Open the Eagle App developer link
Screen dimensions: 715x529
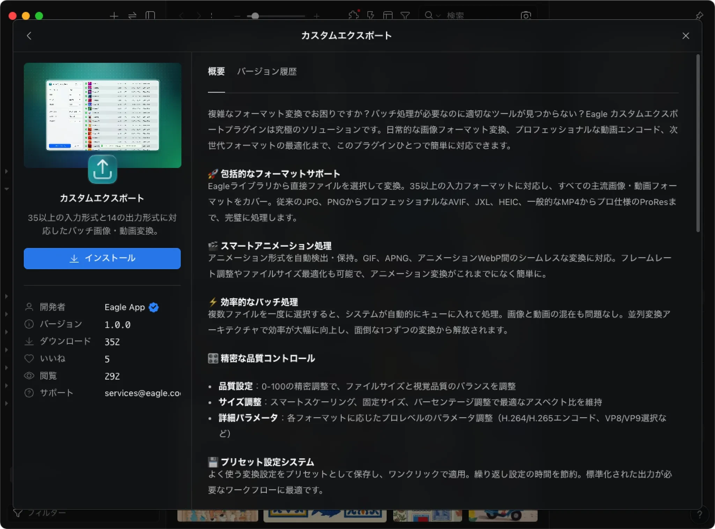tap(125, 307)
